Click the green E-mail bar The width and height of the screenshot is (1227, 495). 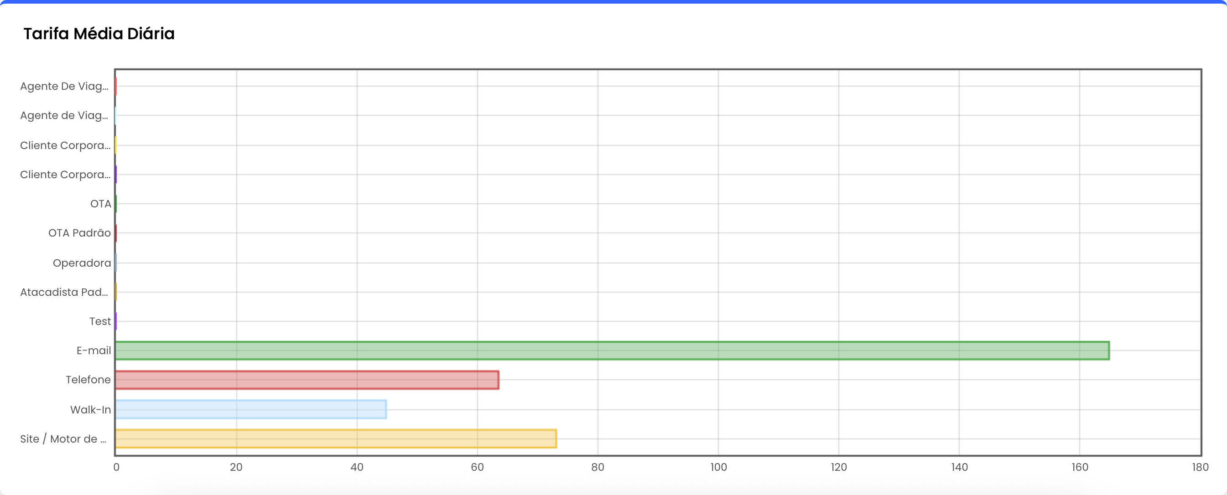pyautogui.click(x=612, y=351)
